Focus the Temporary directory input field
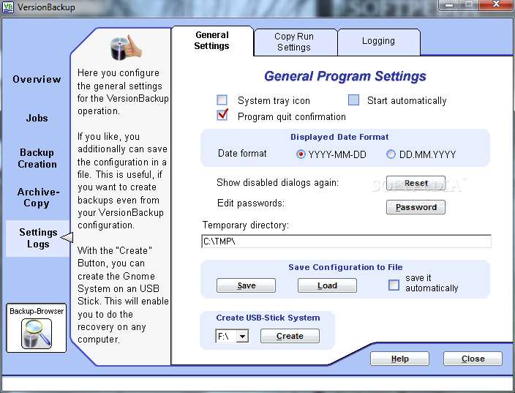This screenshot has height=393, width=515. click(x=346, y=242)
